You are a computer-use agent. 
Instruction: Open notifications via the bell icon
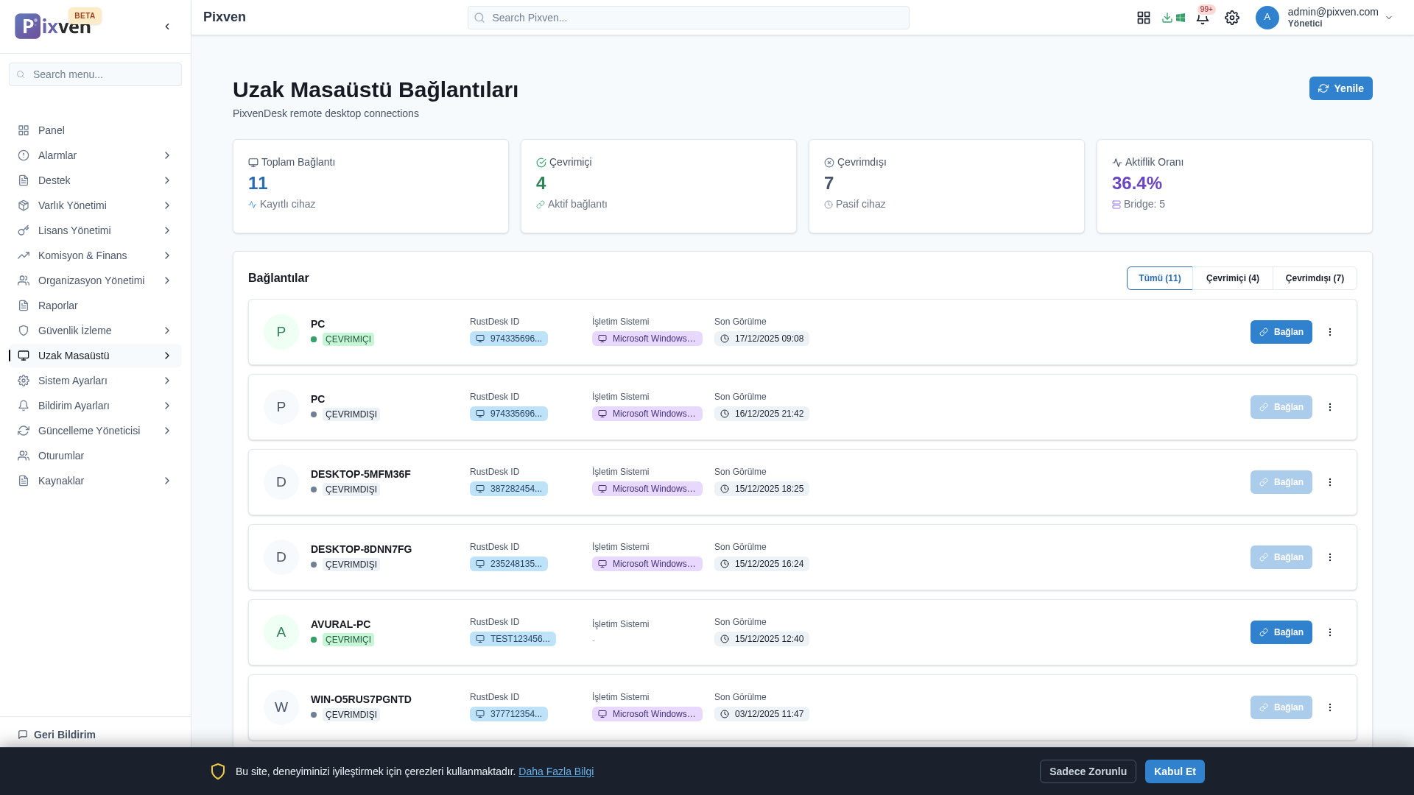pyautogui.click(x=1203, y=18)
